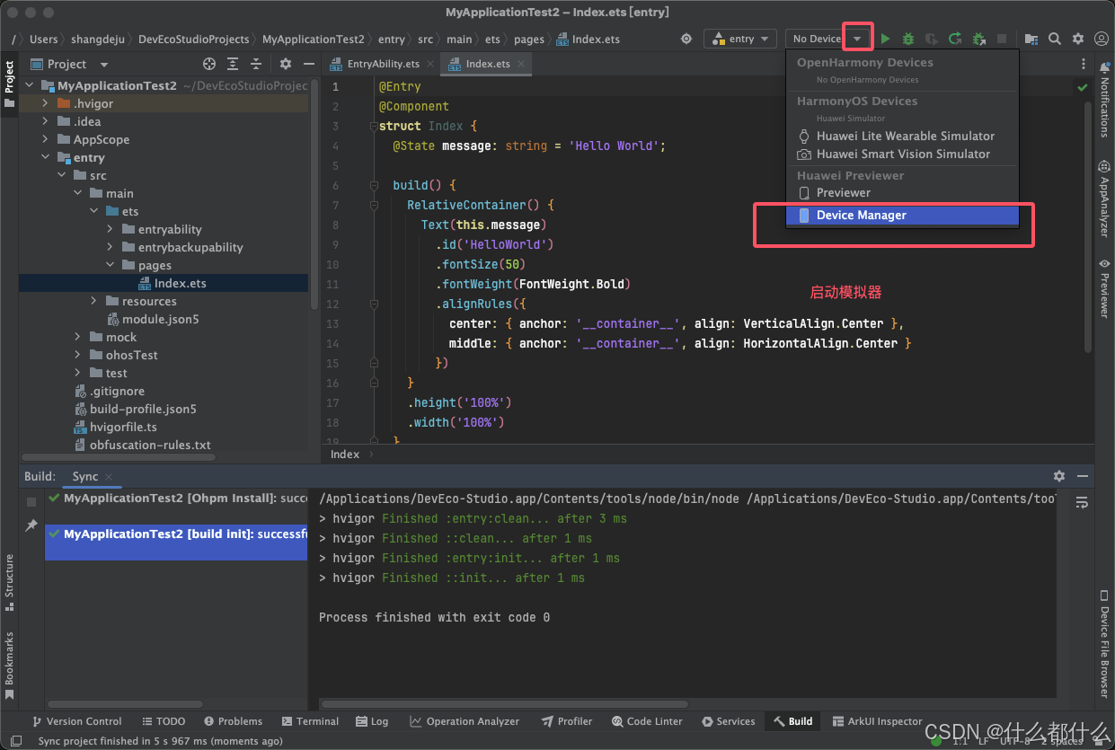The height and width of the screenshot is (750, 1115).
Task: Open the Previewer side panel
Action: pos(1104,287)
